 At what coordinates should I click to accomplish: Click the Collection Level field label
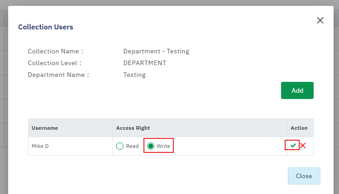55,63
